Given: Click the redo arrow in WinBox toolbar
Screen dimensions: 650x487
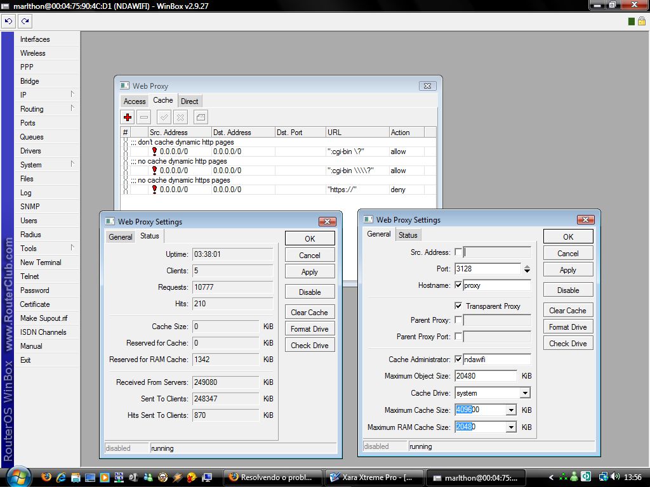Looking at the screenshot, I should tap(25, 21).
